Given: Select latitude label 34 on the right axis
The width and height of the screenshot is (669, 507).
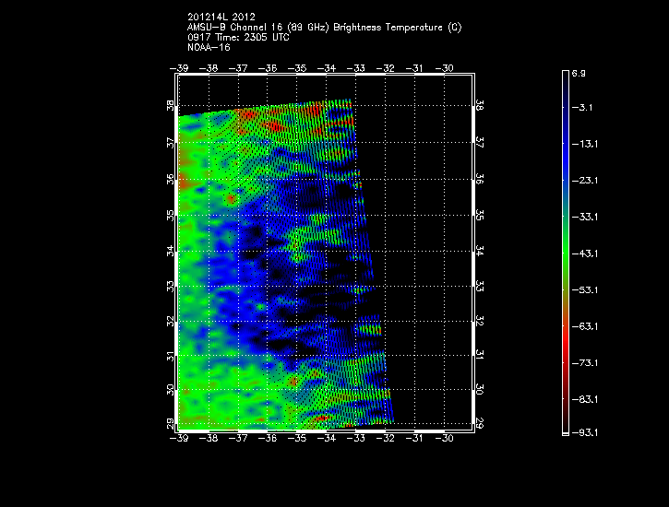Looking at the screenshot, I should point(478,251).
